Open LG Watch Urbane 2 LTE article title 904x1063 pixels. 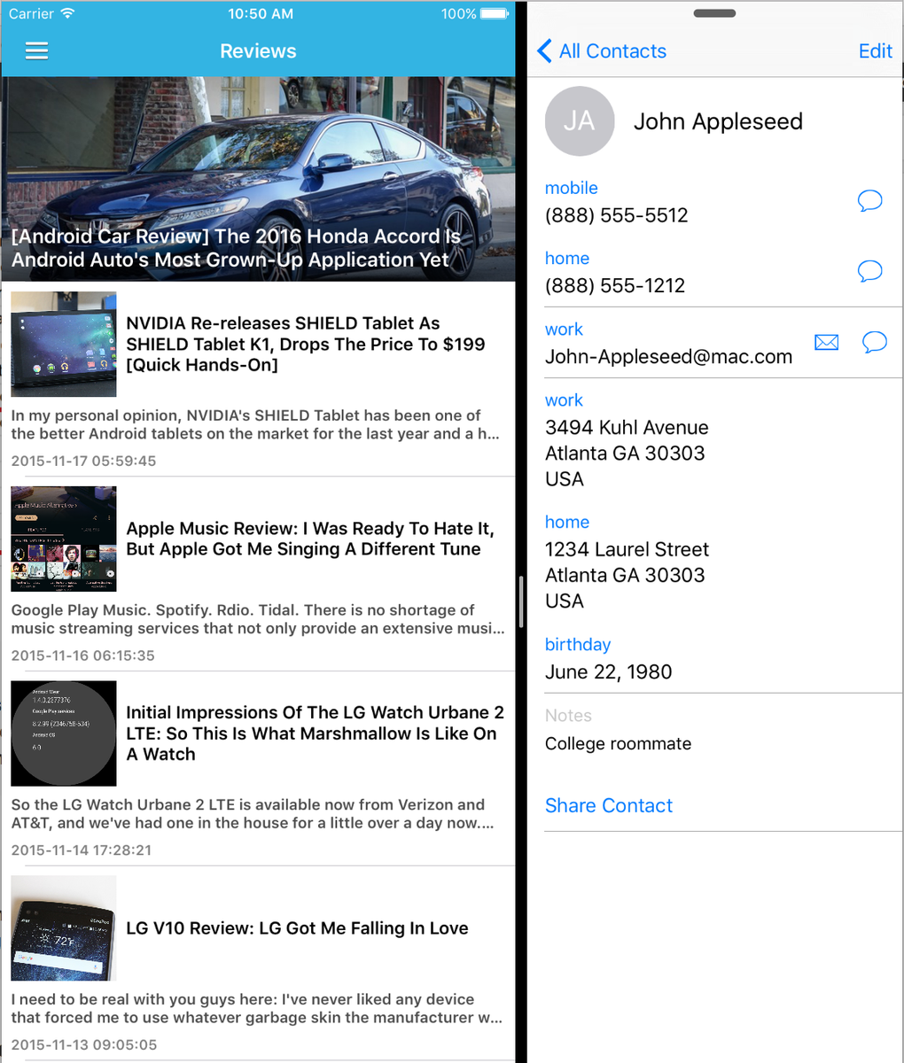[315, 733]
